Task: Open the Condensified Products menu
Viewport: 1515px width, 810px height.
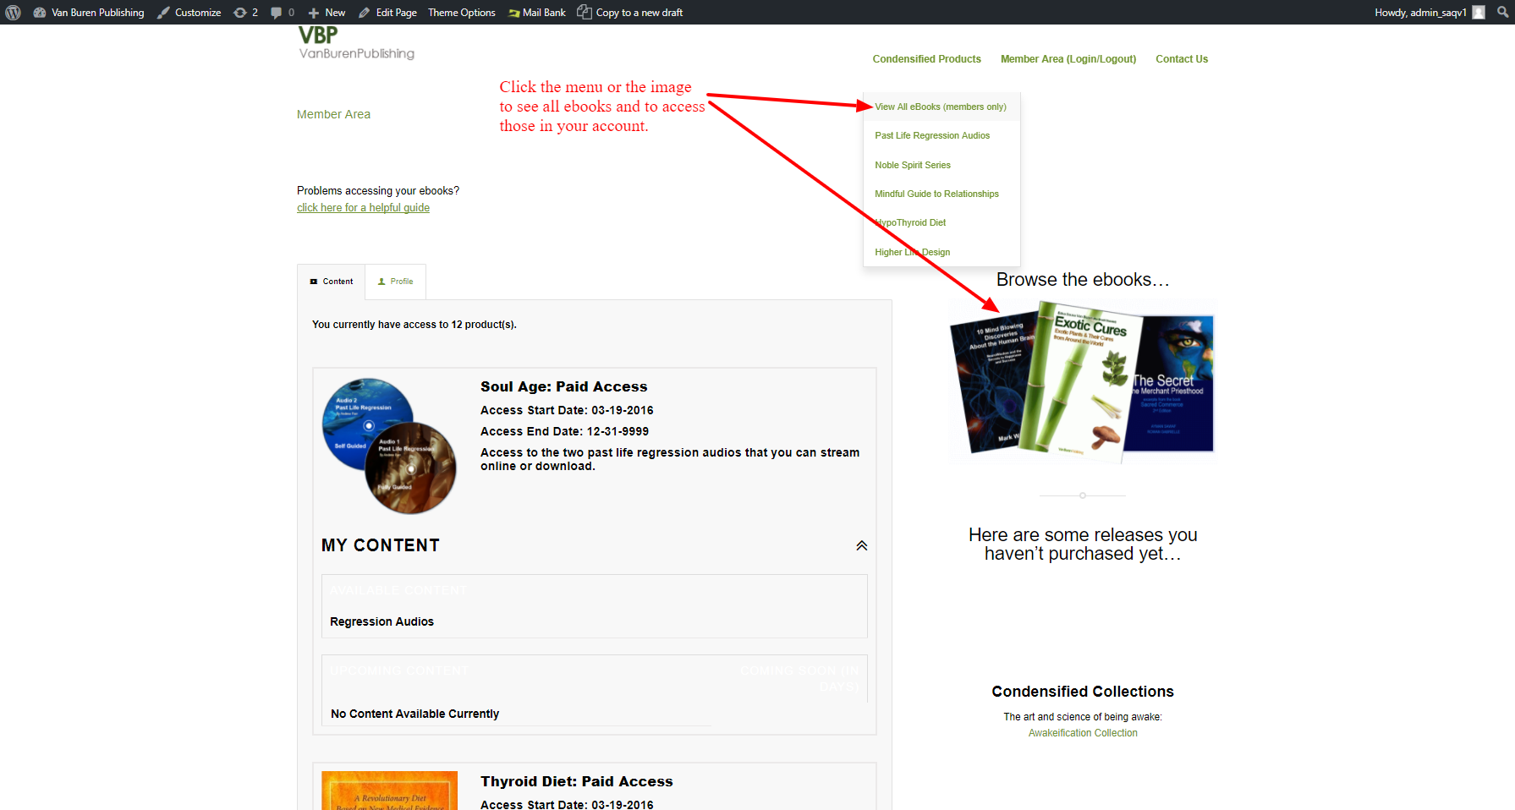Action: click(926, 58)
